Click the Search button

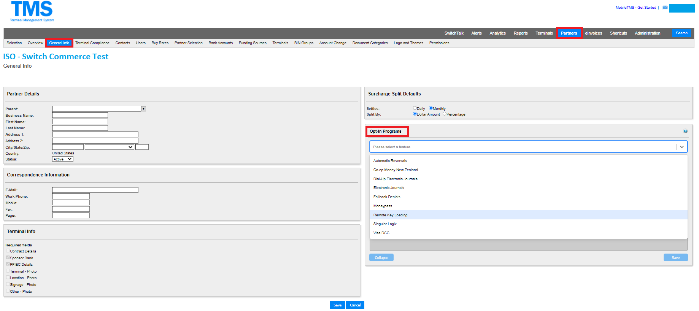click(682, 33)
